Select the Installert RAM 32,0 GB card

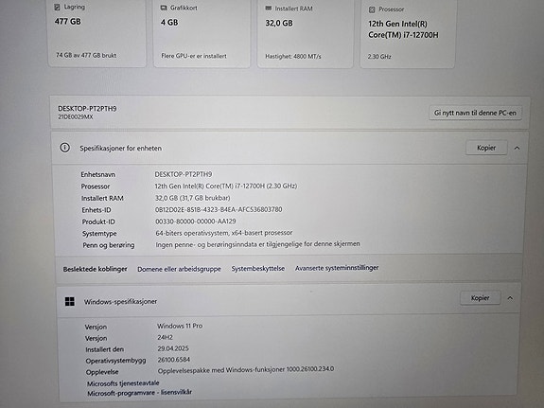click(306, 33)
